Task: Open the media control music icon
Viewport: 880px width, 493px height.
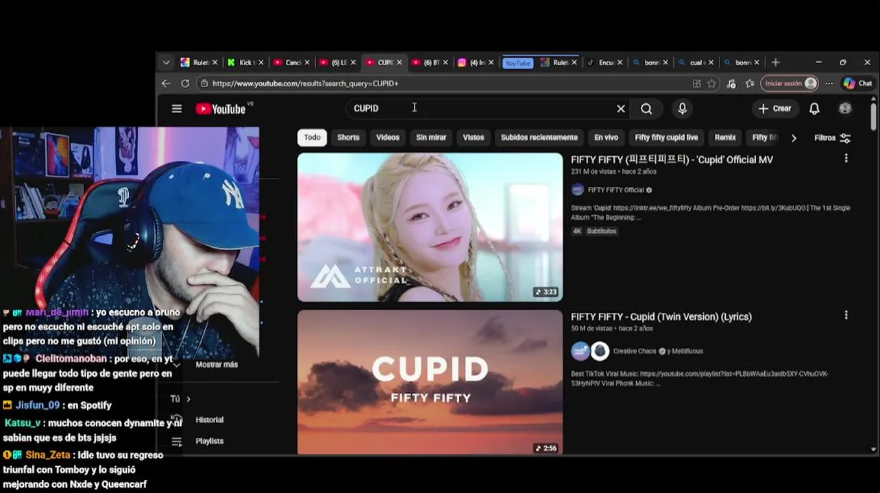Action: [x=731, y=84]
